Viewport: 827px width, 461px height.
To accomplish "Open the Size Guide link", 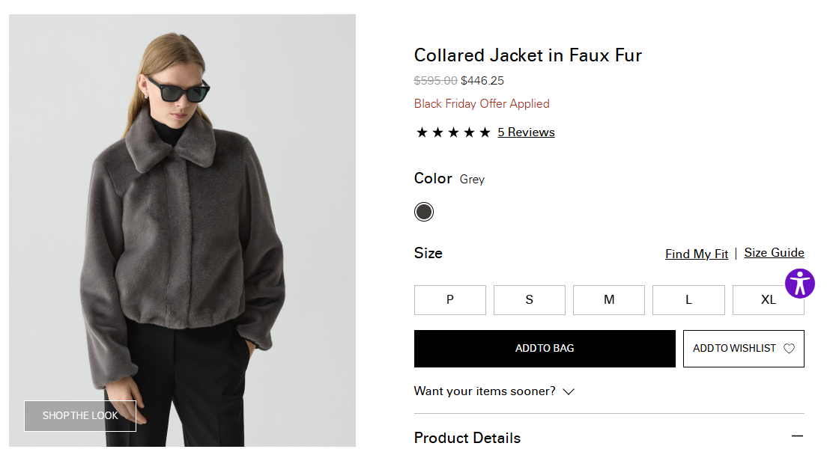I will point(774,253).
